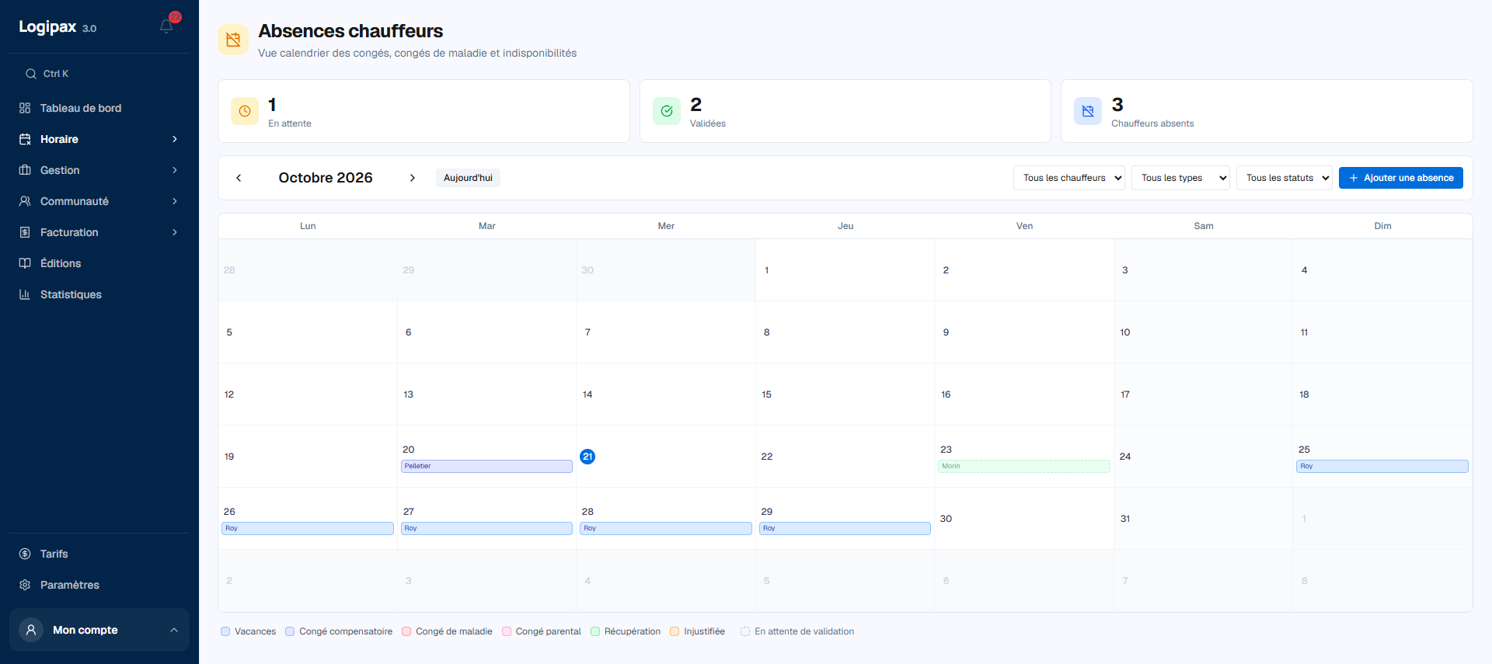
Task: Click the Tarifs coin icon
Action: tap(25, 554)
